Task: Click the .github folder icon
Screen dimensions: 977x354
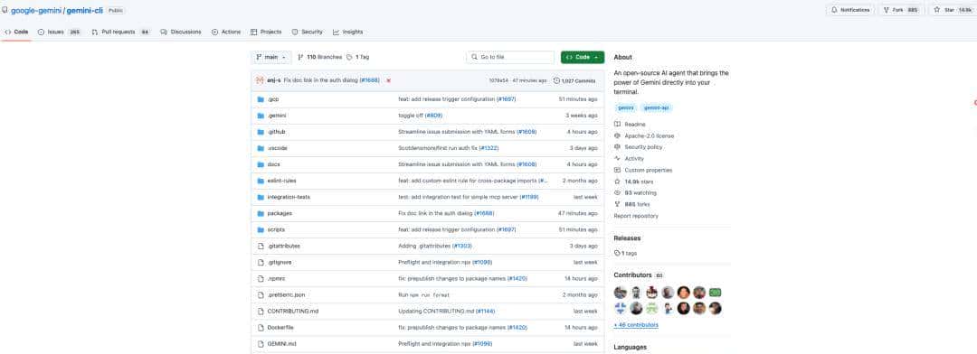Action: [261, 132]
